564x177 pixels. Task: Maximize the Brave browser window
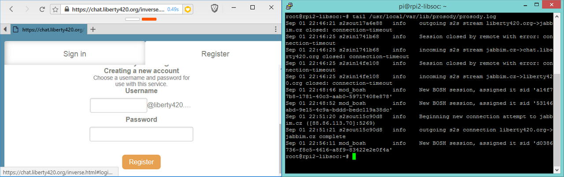(252, 8)
